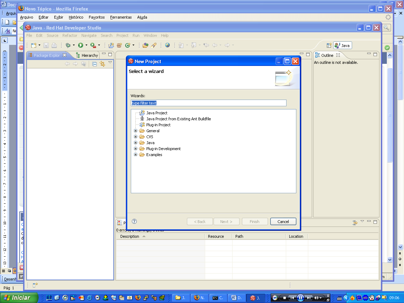
Task: Expand the Java folder in wizard tree
Action: pos(135,142)
